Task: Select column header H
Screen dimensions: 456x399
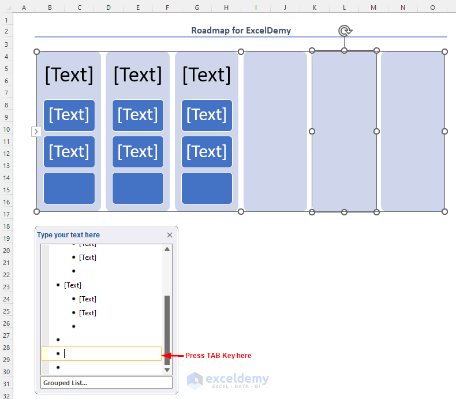Action: coord(226,8)
